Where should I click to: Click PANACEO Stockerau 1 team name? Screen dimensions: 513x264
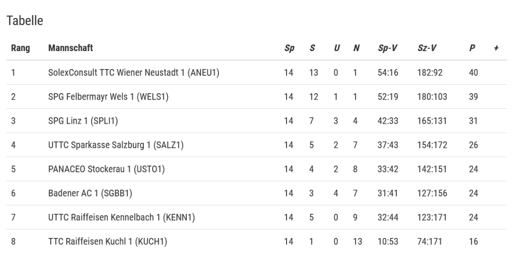pyautogui.click(x=106, y=169)
